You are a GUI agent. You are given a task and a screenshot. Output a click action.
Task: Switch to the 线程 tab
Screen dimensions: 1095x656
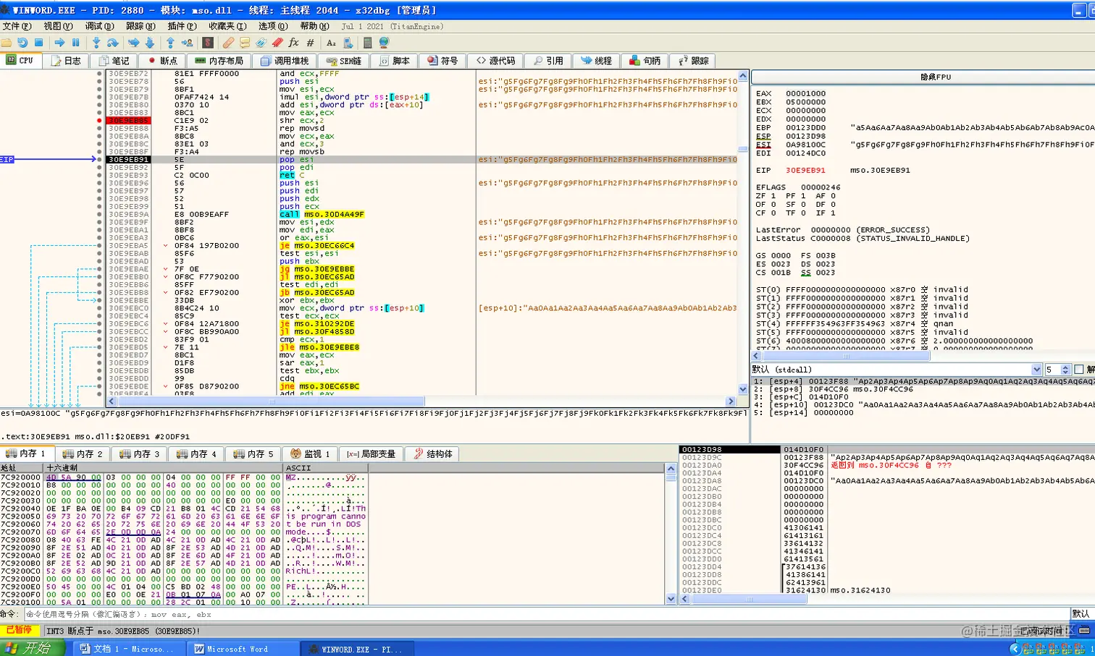[596, 61]
